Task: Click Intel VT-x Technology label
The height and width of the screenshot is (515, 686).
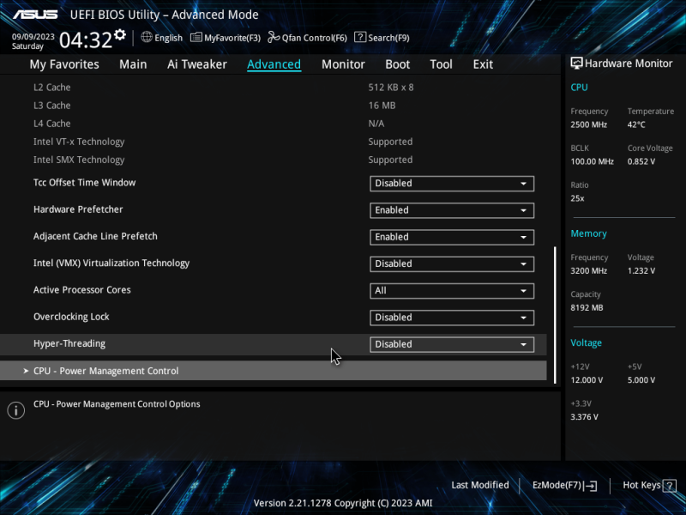Action: (x=79, y=142)
